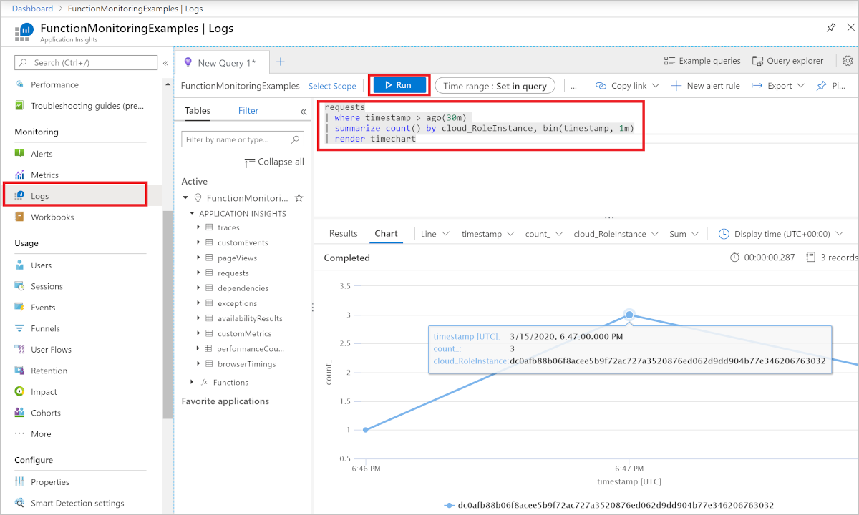Open Alerts under Monitoring
The width and height of the screenshot is (859, 515).
43,153
